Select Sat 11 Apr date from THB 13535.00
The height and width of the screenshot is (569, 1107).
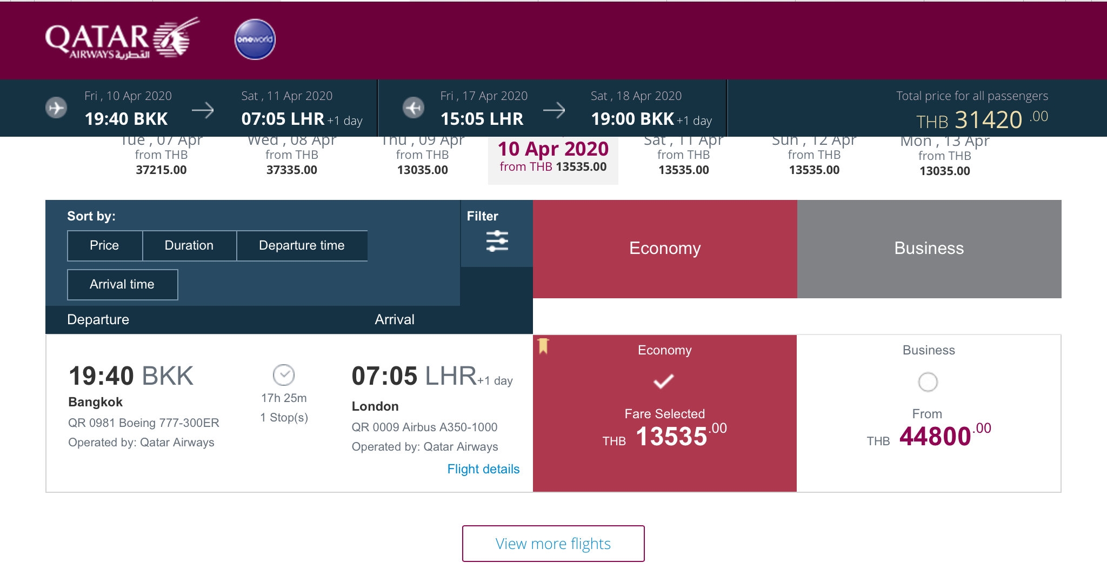[683, 155]
